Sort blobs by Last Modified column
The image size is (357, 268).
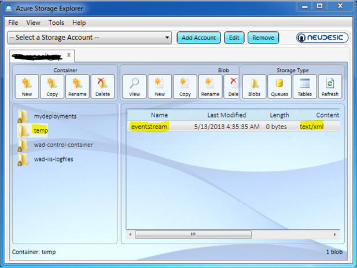coord(227,115)
